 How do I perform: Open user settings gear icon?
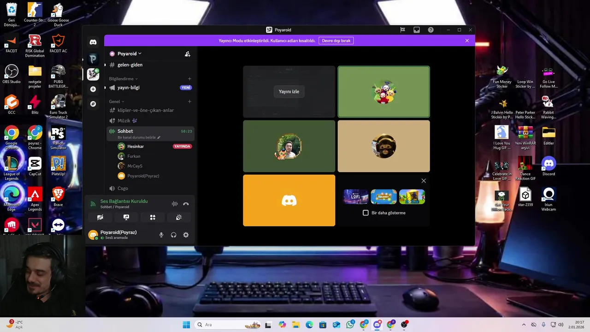[186, 235]
